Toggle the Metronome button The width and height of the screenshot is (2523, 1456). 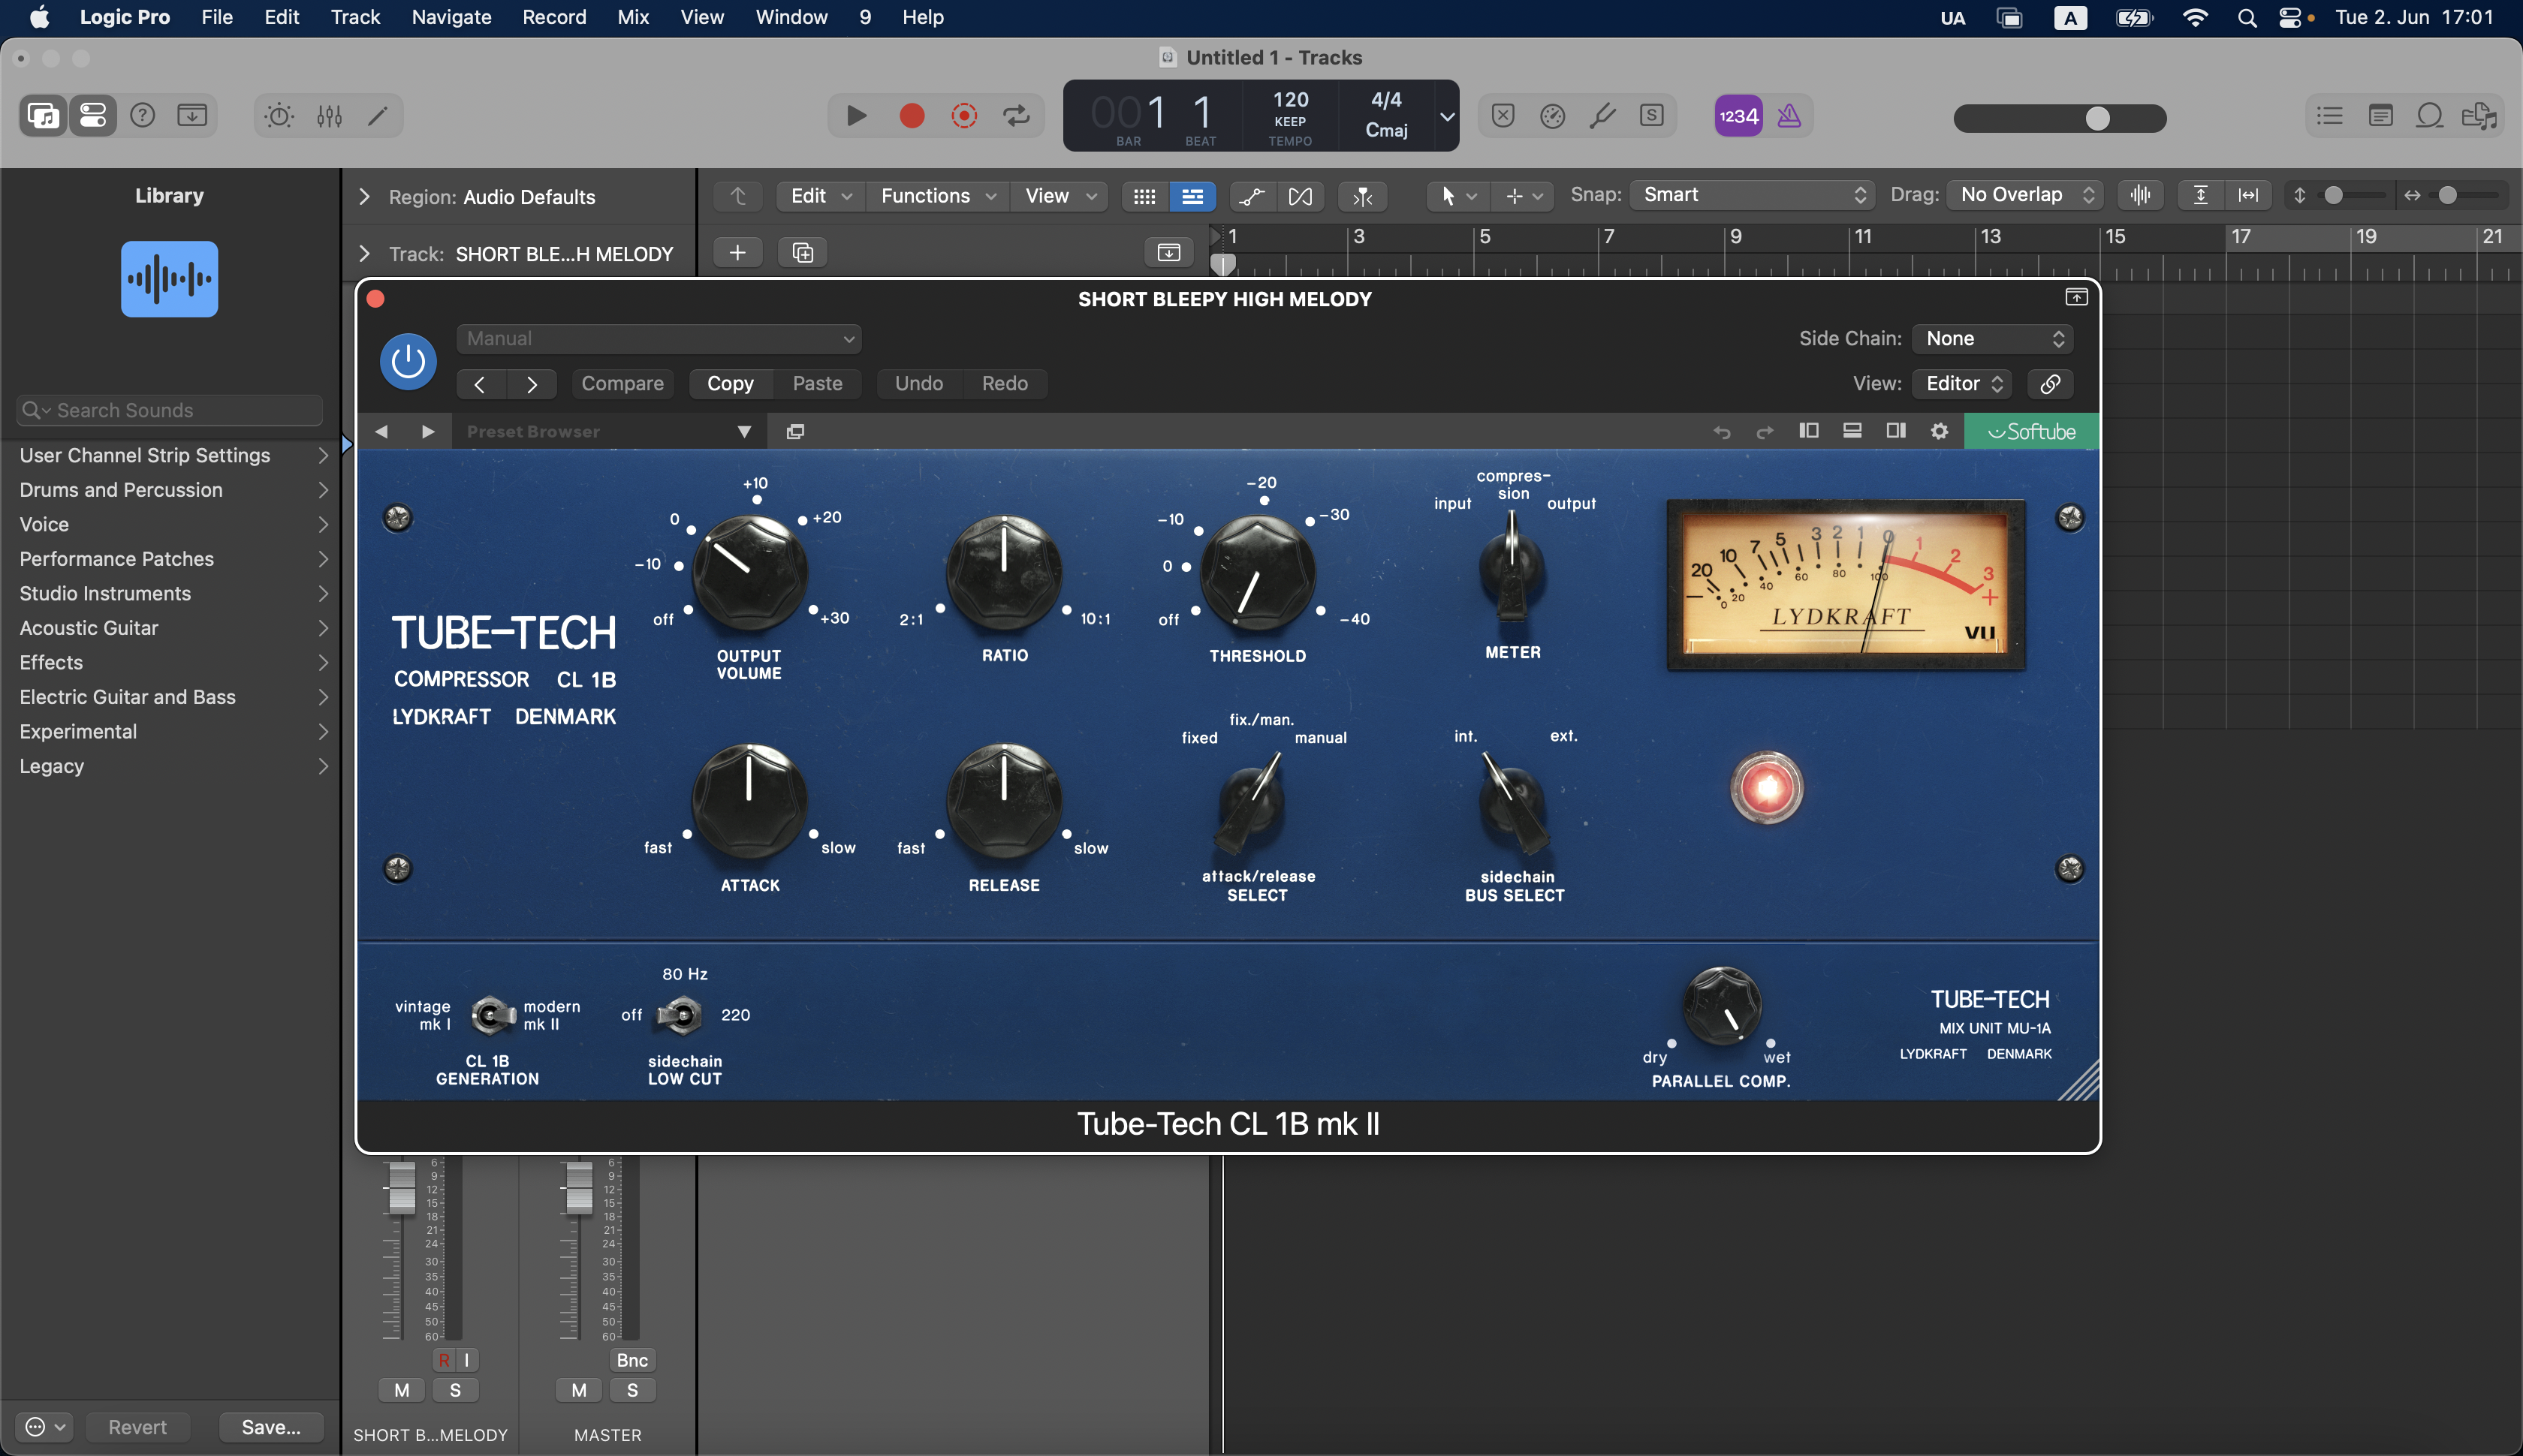pyautogui.click(x=1789, y=116)
